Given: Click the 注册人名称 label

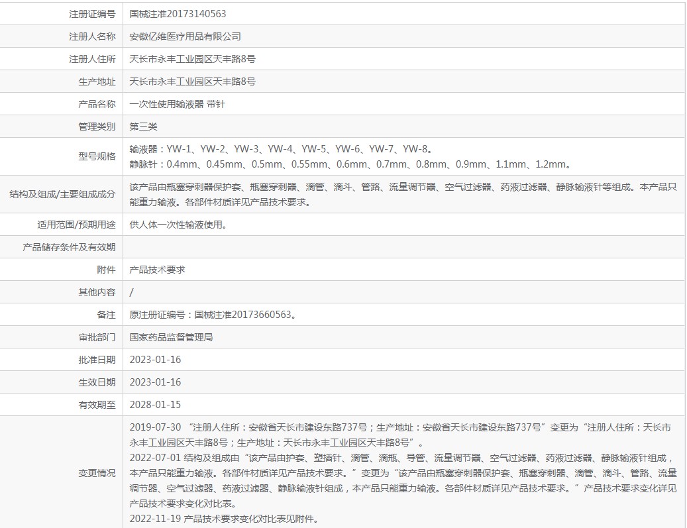Looking at the screenshot, I should (x=92, y=36).
